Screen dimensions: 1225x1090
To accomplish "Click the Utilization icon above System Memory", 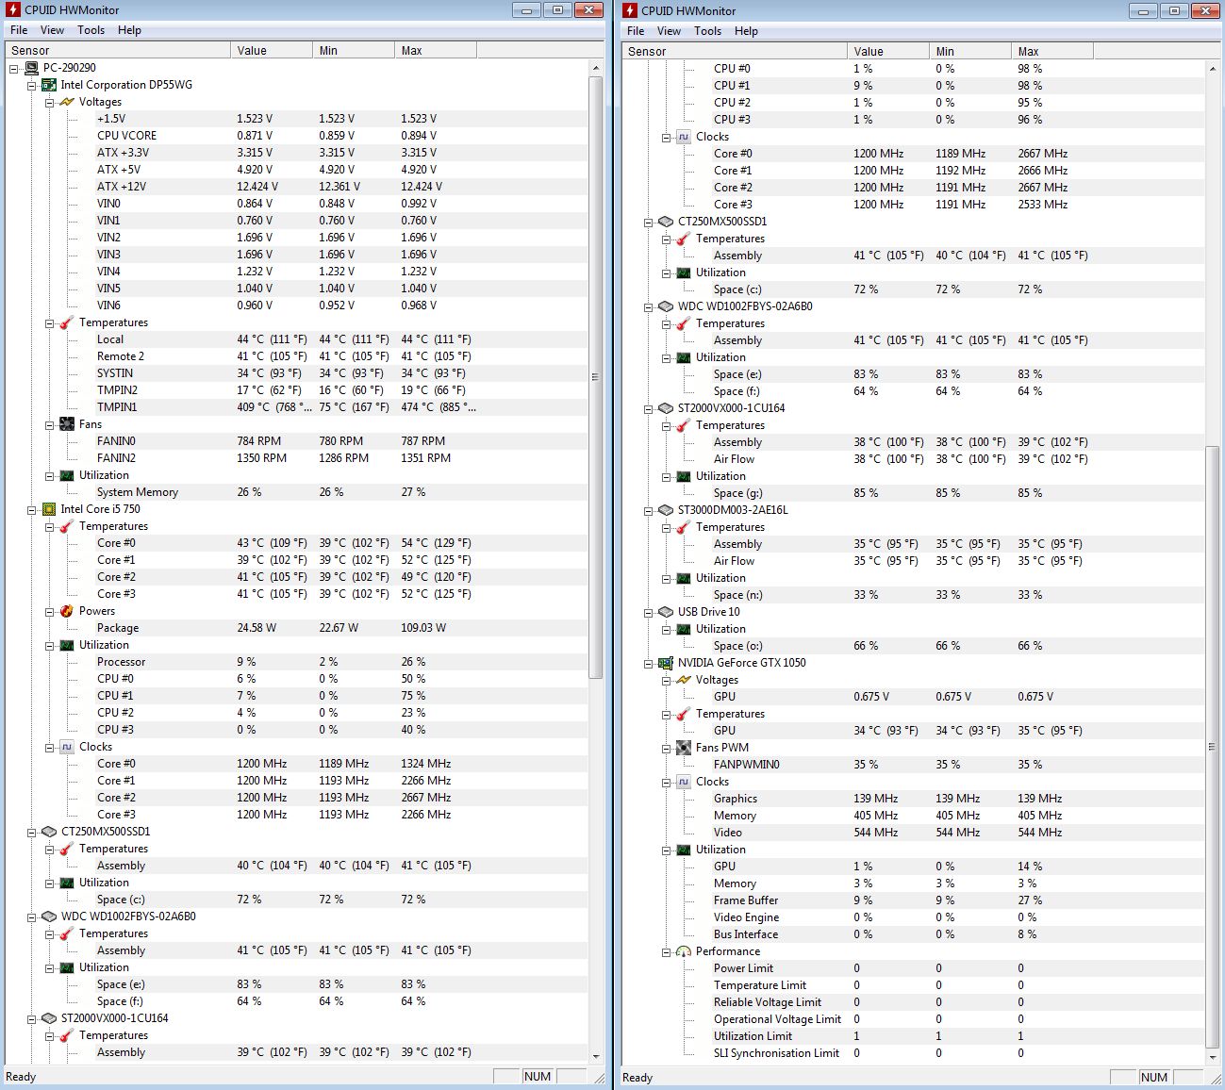I will (67, 475).
